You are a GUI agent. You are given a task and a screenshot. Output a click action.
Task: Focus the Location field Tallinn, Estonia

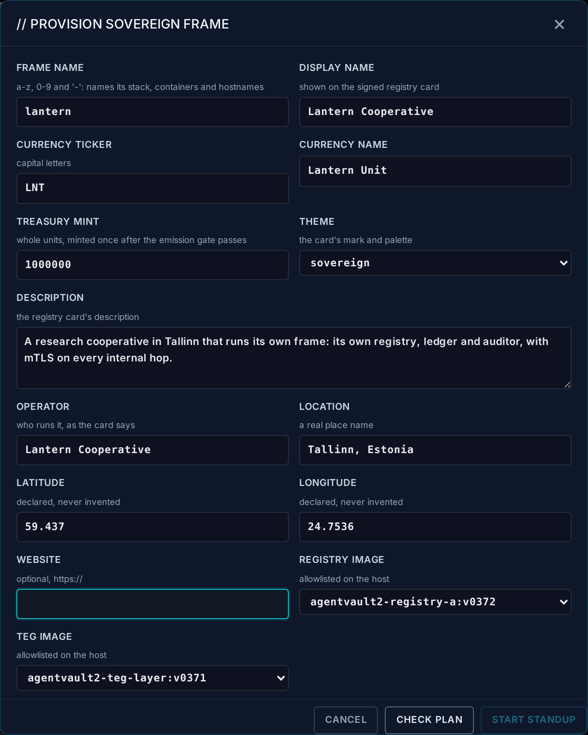435,450
